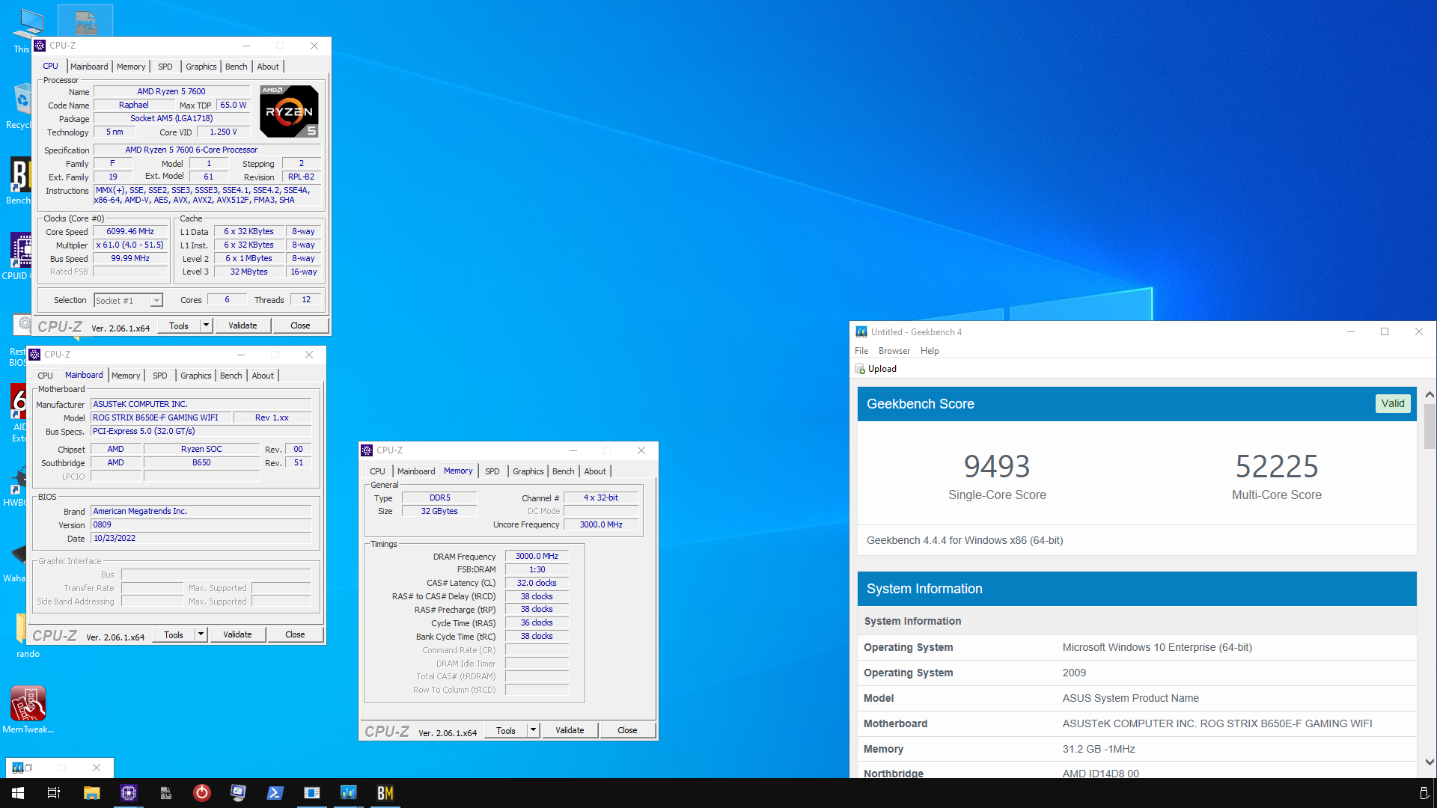The width and height of the screenshot is (1437, 808).
Task: Click Geekbench scrollbar up arrow
Action: pyautogui.click(x=1430, y=394)
